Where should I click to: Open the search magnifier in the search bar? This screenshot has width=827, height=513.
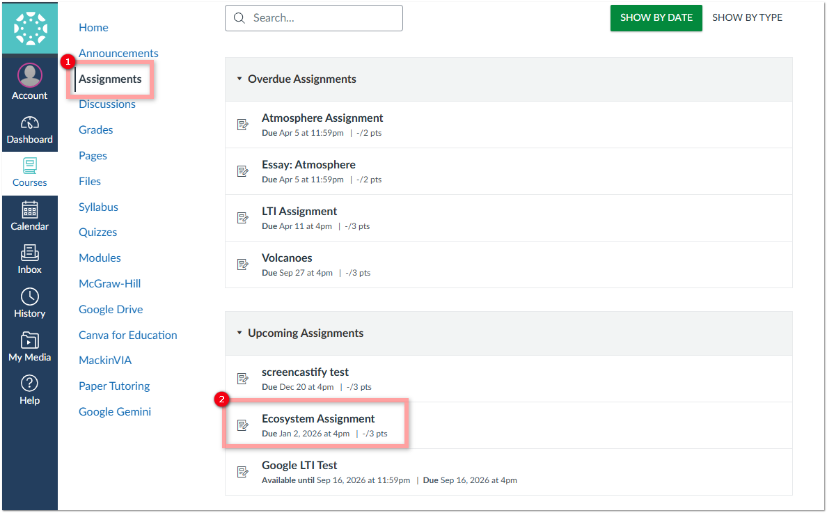click(x=239, y=17)
